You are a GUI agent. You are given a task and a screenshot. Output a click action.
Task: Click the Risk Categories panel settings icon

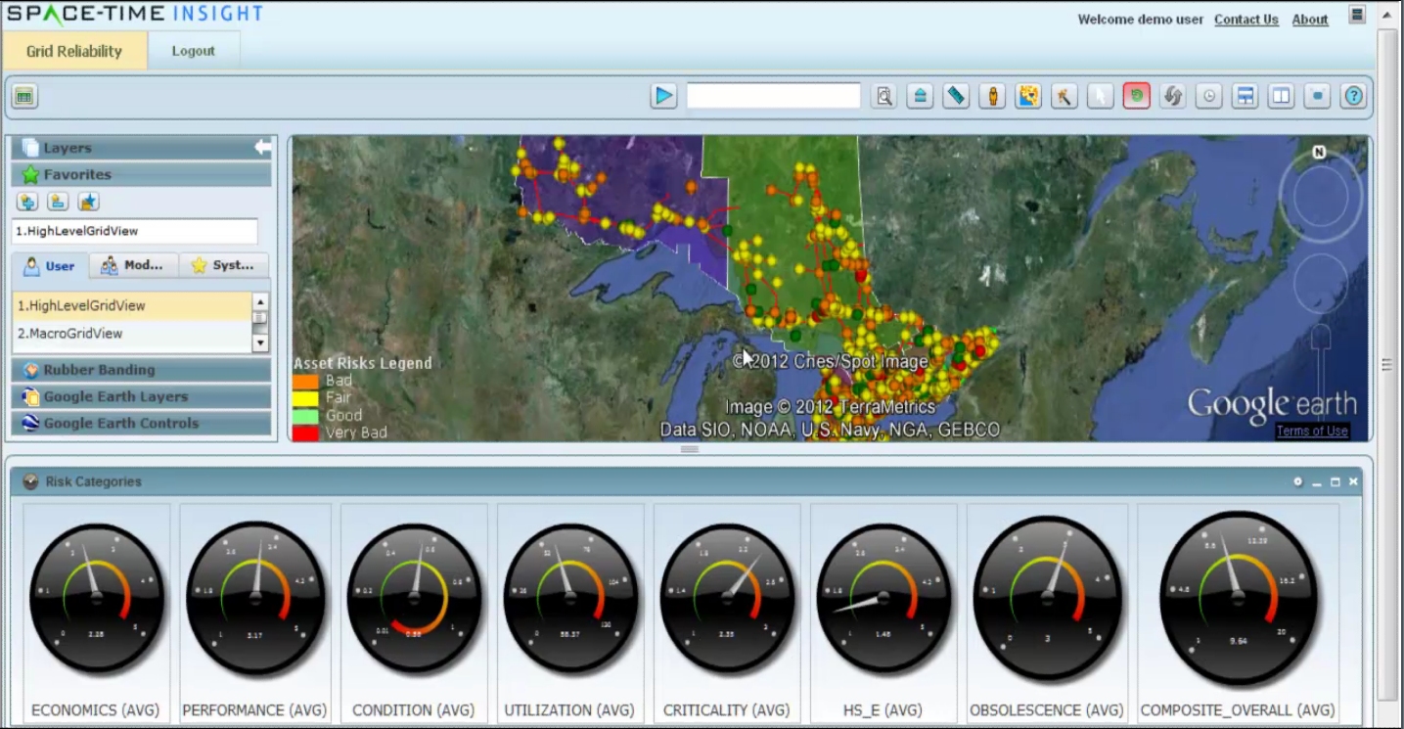1298,481
